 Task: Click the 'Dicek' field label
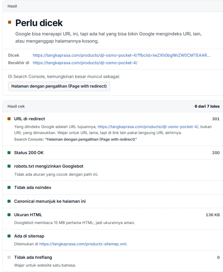coord(14,55)
